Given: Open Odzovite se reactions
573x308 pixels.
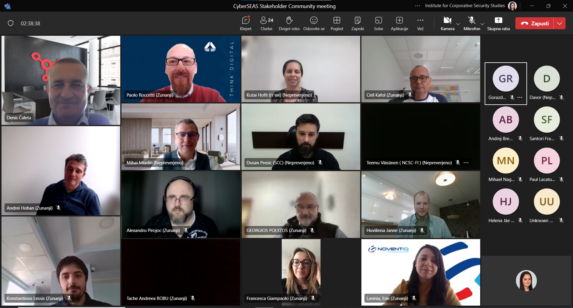Looking at the screenshot, I should pyautogui.click(x=314, y=23).
